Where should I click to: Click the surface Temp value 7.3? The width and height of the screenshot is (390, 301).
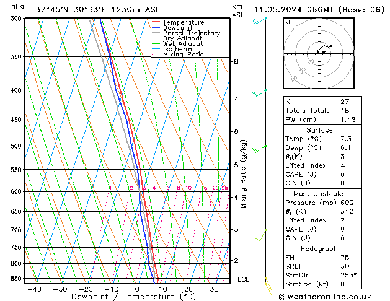(x=346, y=139)
